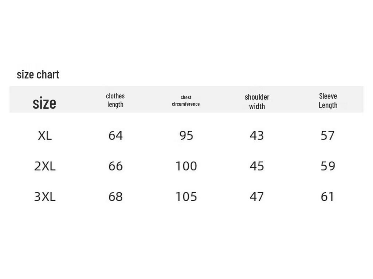Select the 2XL shoulder width value 45
The image size is (373, 279).
(257, 166)
